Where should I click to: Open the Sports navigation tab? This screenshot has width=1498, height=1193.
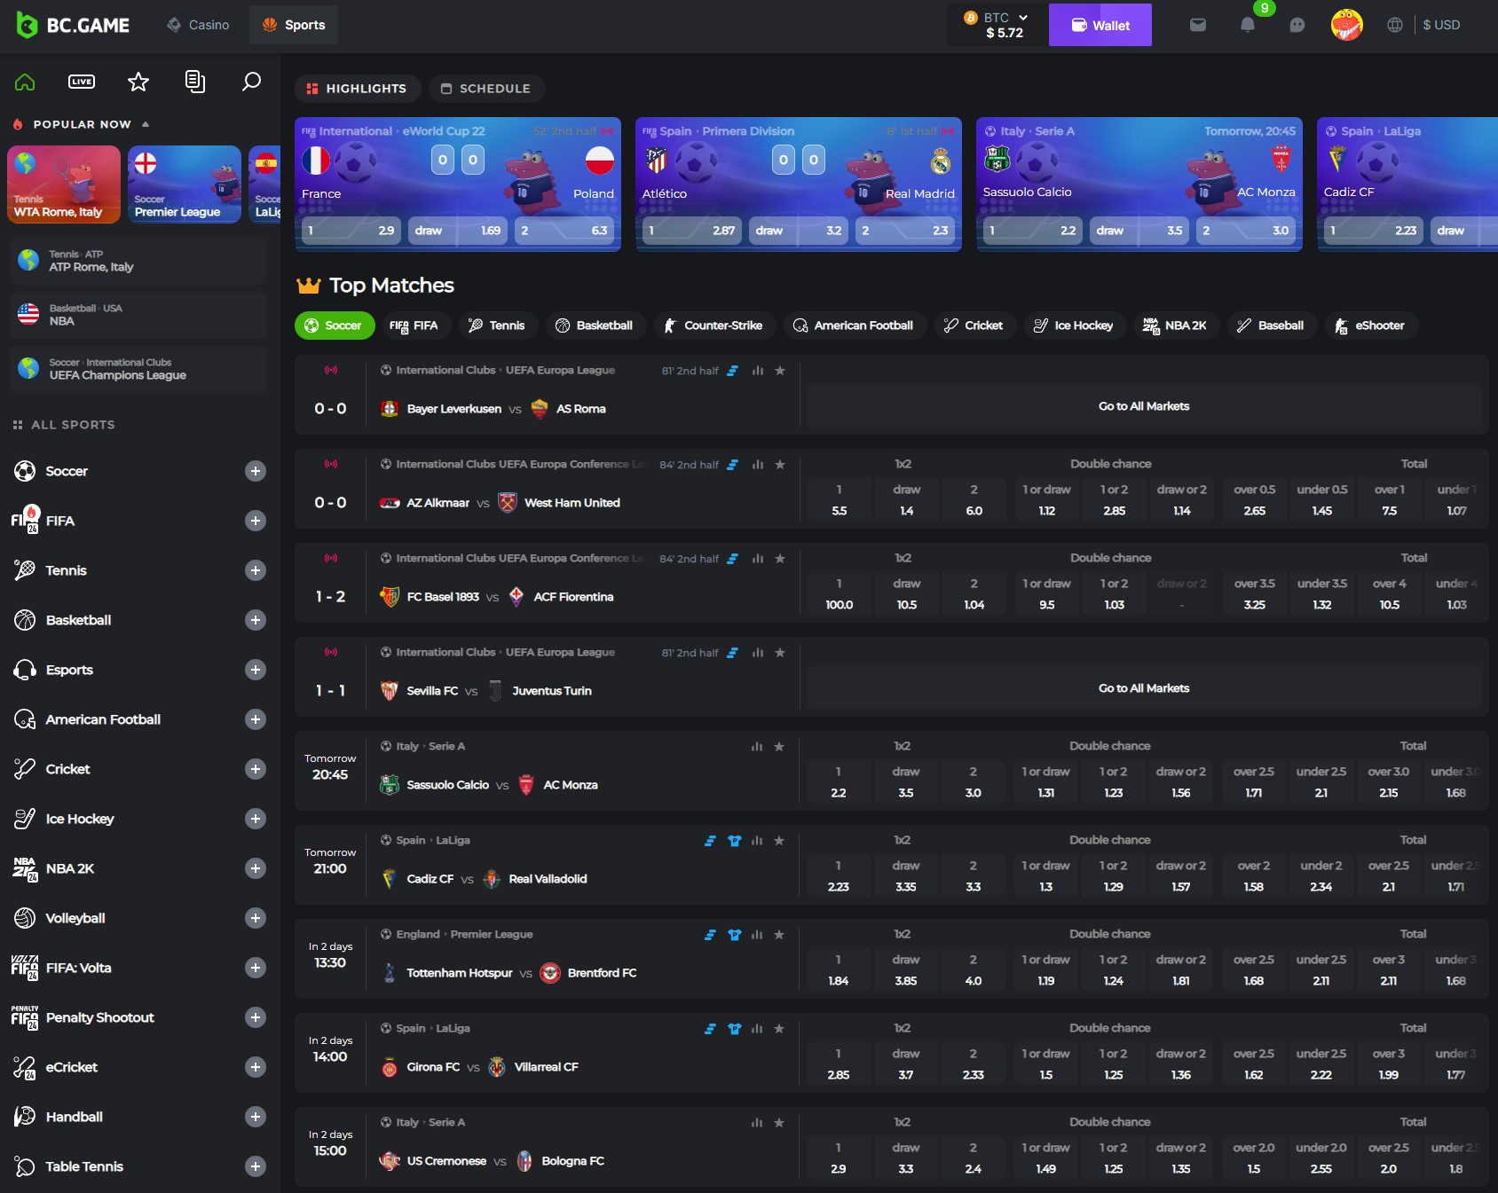tap(294, 25)
